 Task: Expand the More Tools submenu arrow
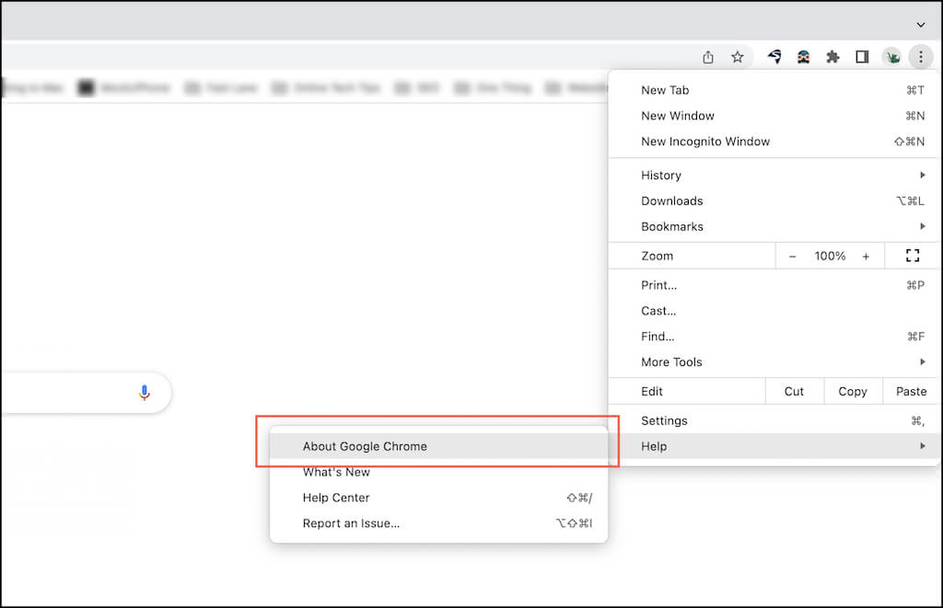point(923,361)
